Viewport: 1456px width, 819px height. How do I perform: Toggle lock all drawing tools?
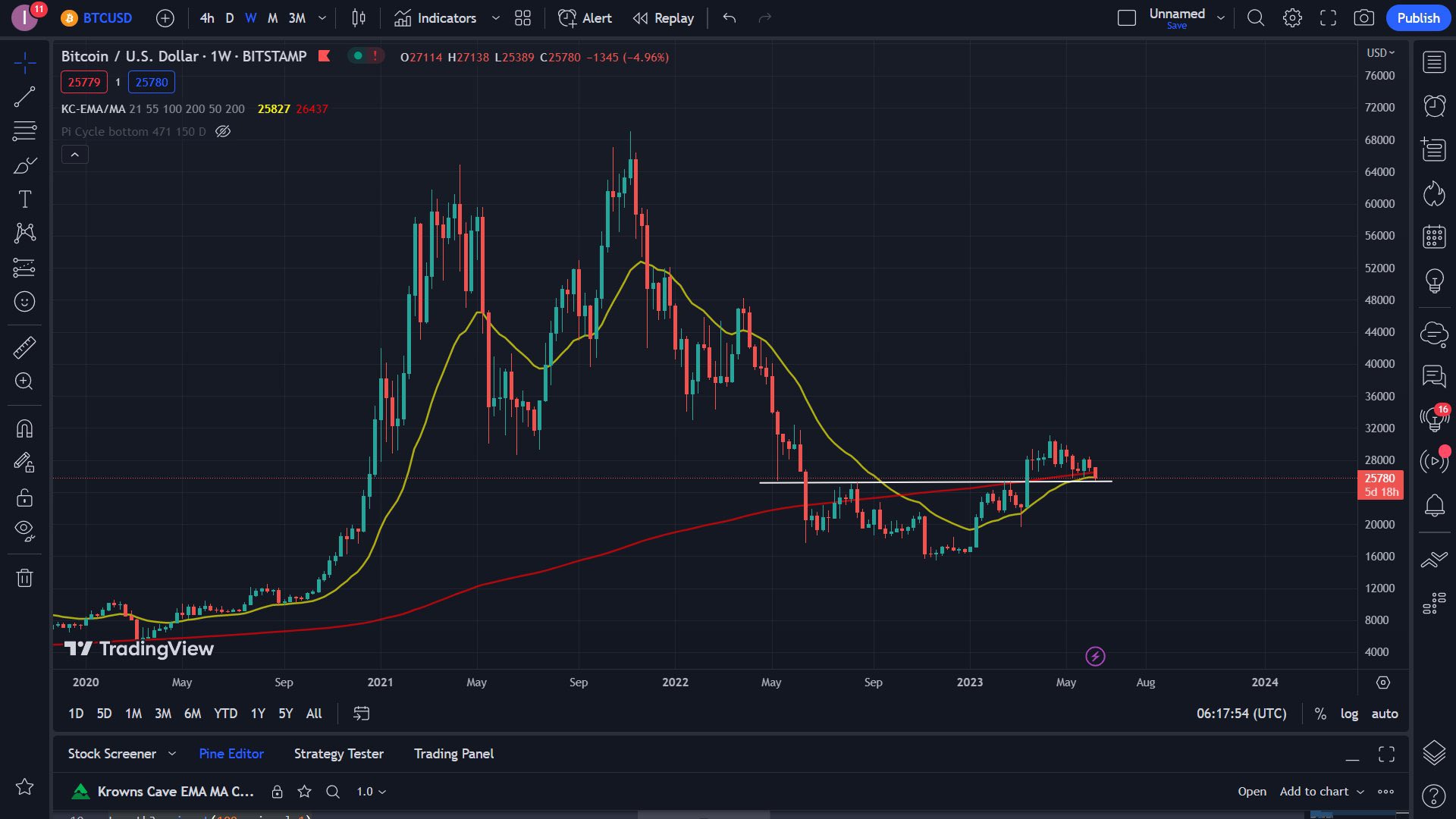point(25,497)
